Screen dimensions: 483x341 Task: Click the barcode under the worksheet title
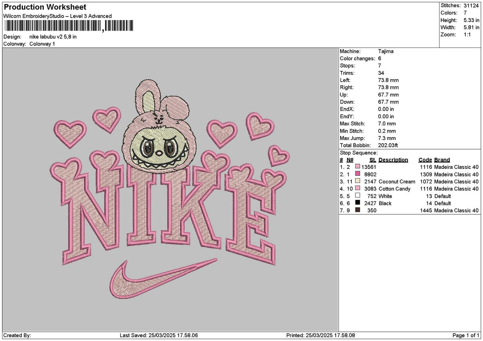click(x=69, y=27)
